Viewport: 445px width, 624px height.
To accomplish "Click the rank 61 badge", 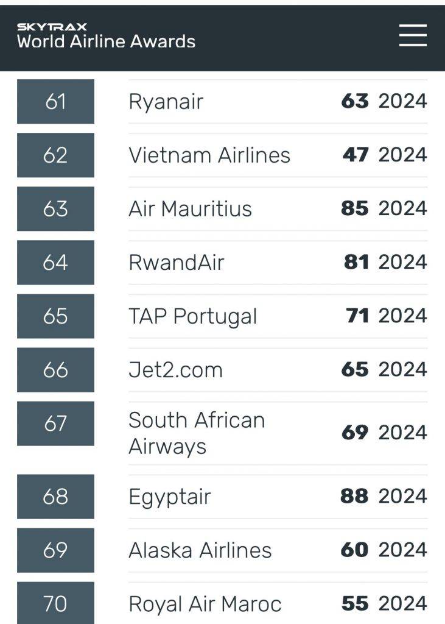I will click(x=55, y=102).
